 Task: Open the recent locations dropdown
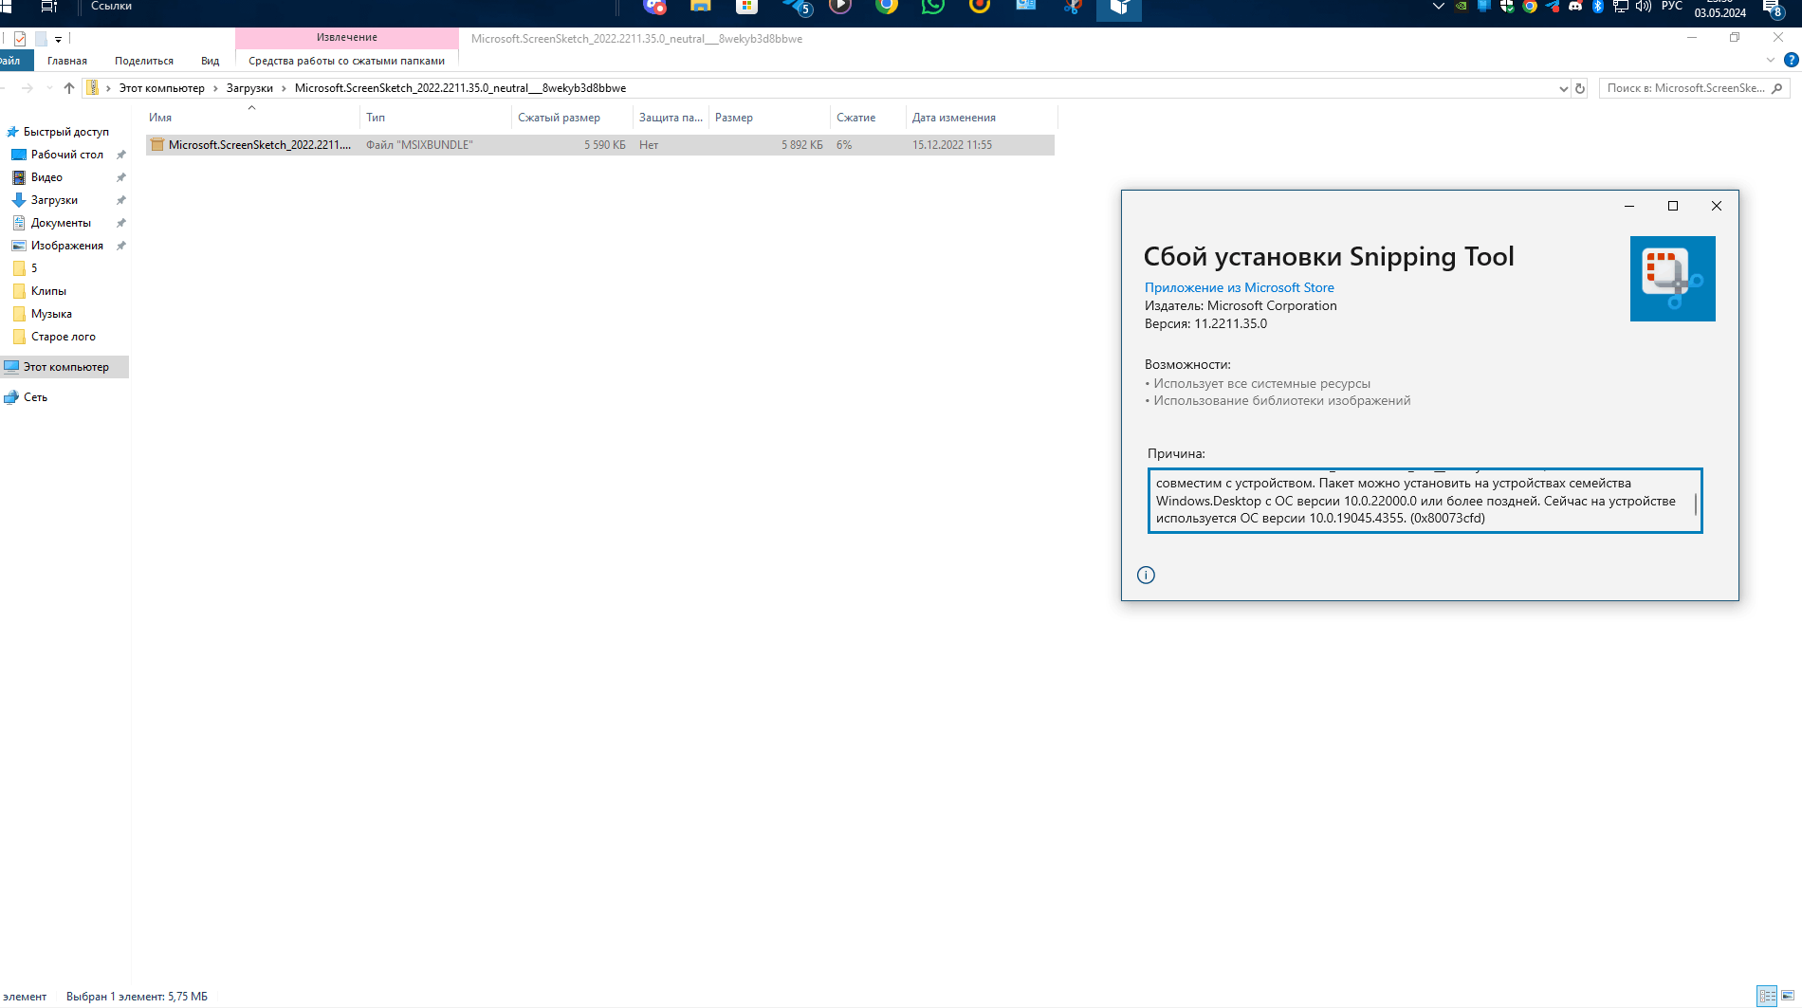(x=49, y=88)
